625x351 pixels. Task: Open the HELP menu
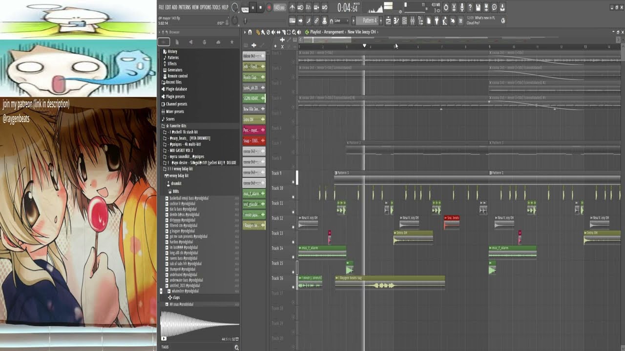[225, 7]
